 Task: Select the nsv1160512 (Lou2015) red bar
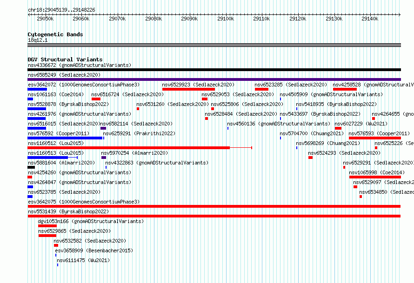(128, 148)
